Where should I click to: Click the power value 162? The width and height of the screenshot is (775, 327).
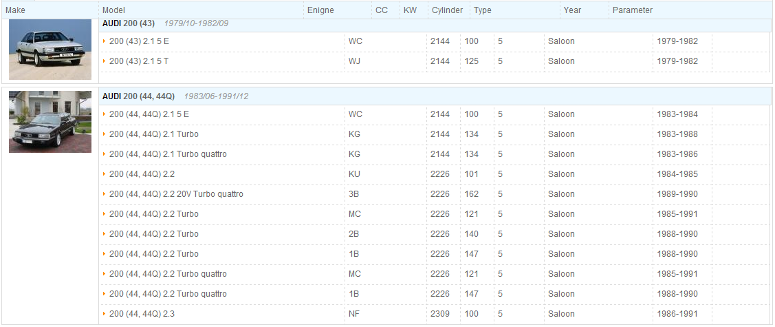click(472, 194)
